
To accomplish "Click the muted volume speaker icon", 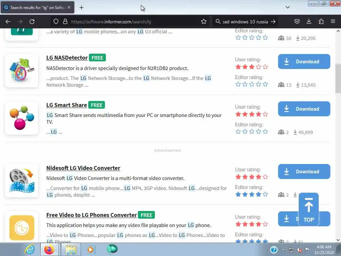I will (x=299, y=250).
